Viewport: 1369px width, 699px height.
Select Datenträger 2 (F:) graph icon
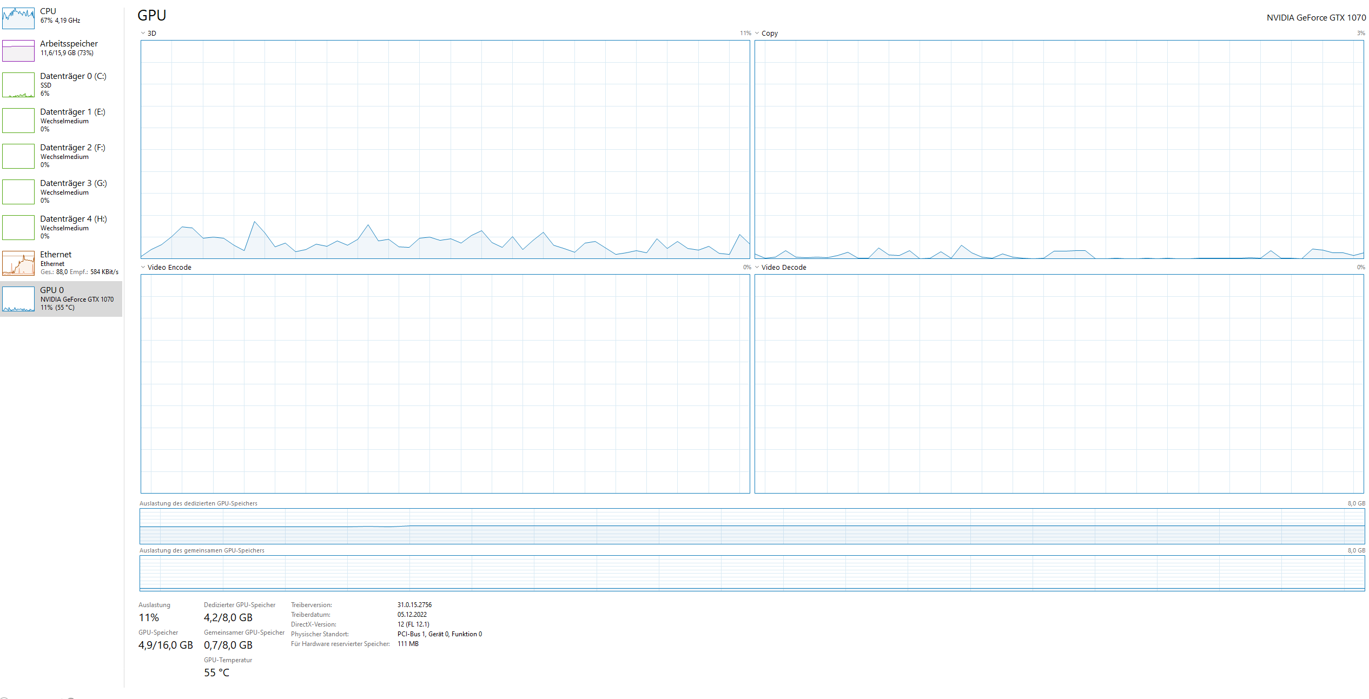[18, 156]
